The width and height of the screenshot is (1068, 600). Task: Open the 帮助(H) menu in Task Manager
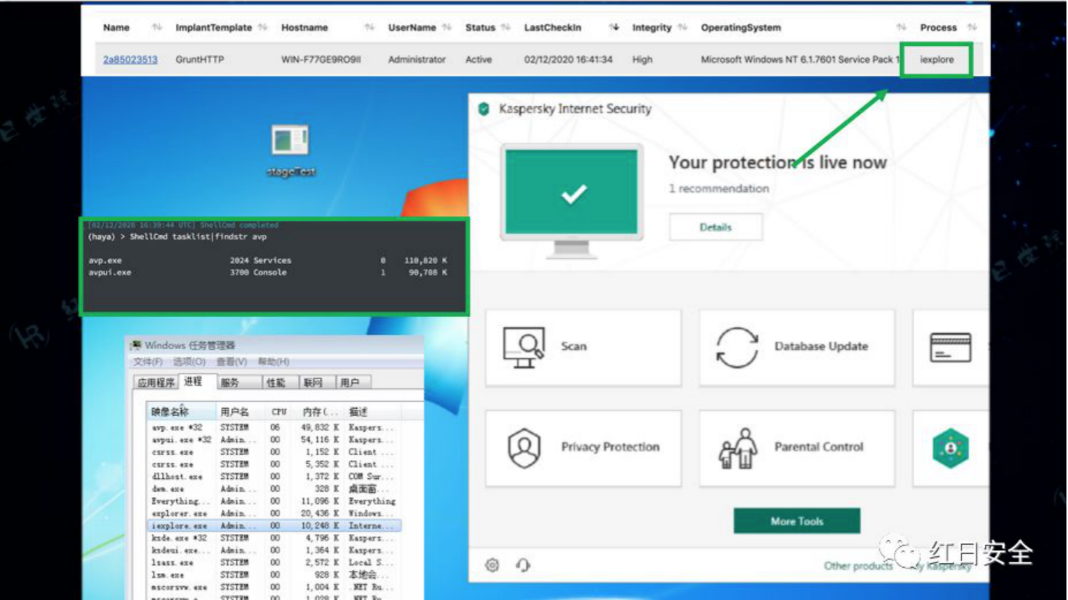274,361
